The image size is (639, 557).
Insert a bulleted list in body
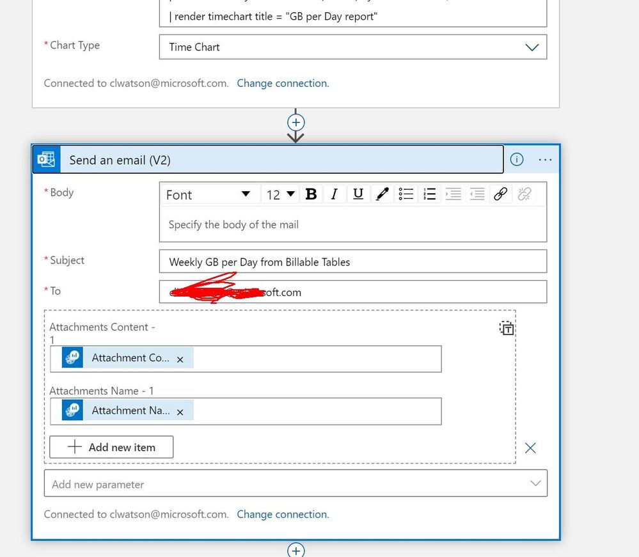tap(406, 194)
